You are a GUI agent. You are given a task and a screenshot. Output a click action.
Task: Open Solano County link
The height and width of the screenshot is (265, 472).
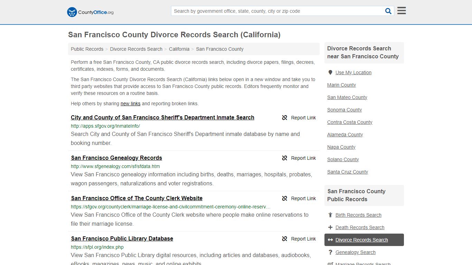pos(343,159)
